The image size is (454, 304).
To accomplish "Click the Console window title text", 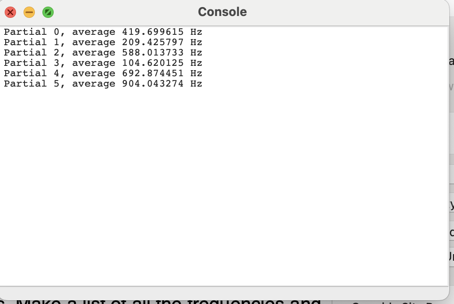I will click(222, 12).
